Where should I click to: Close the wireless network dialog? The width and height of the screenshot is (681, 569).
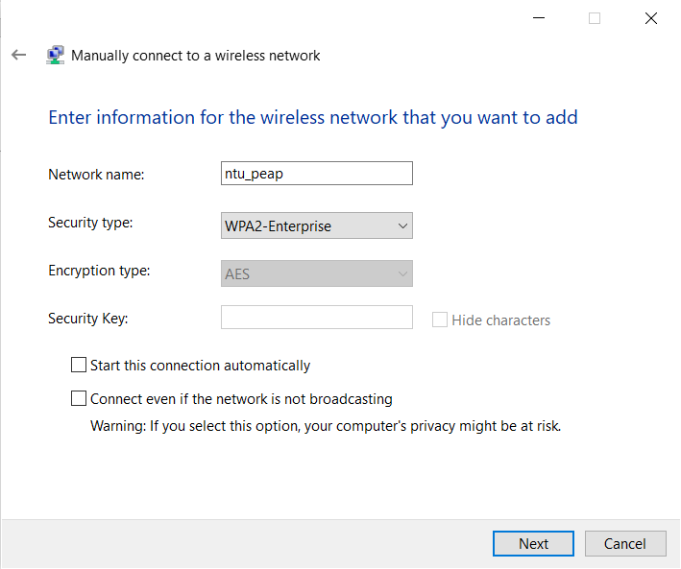click(650, 18)
